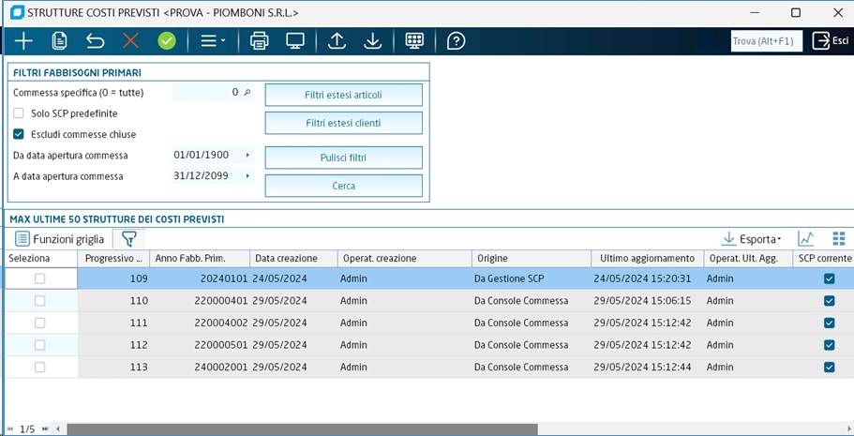This screenshot has width=854, height=436.
Task: Click the orange X delete icon
Action: point(130,41)
